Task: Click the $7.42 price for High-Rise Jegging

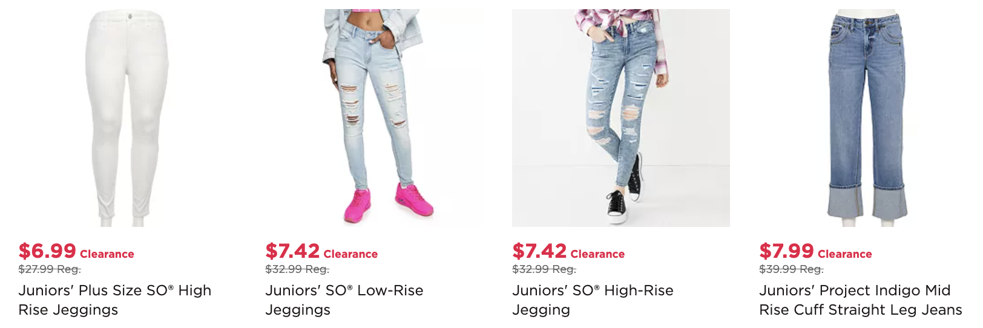Action: pos(539,251)
